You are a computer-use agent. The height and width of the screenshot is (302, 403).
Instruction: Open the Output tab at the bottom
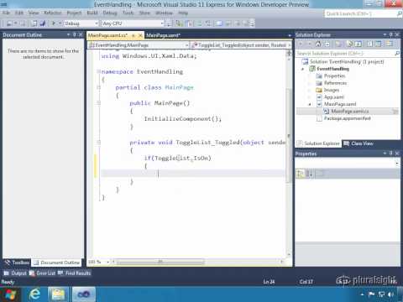15,273
